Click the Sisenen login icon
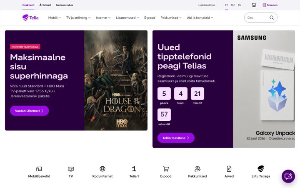300x188 pixels. pyautogui.click(x=264, y=5)
